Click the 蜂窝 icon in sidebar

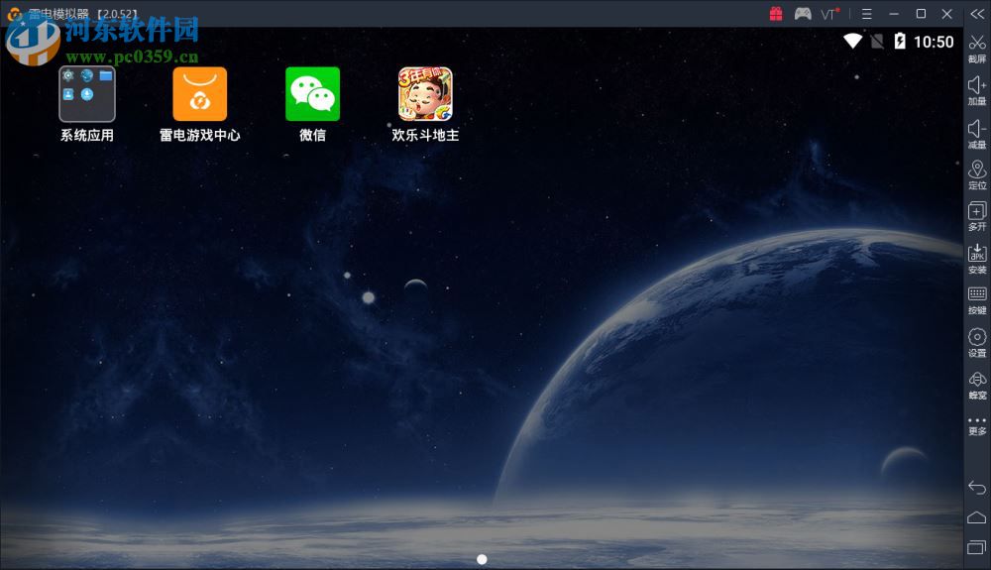(977, 379)
